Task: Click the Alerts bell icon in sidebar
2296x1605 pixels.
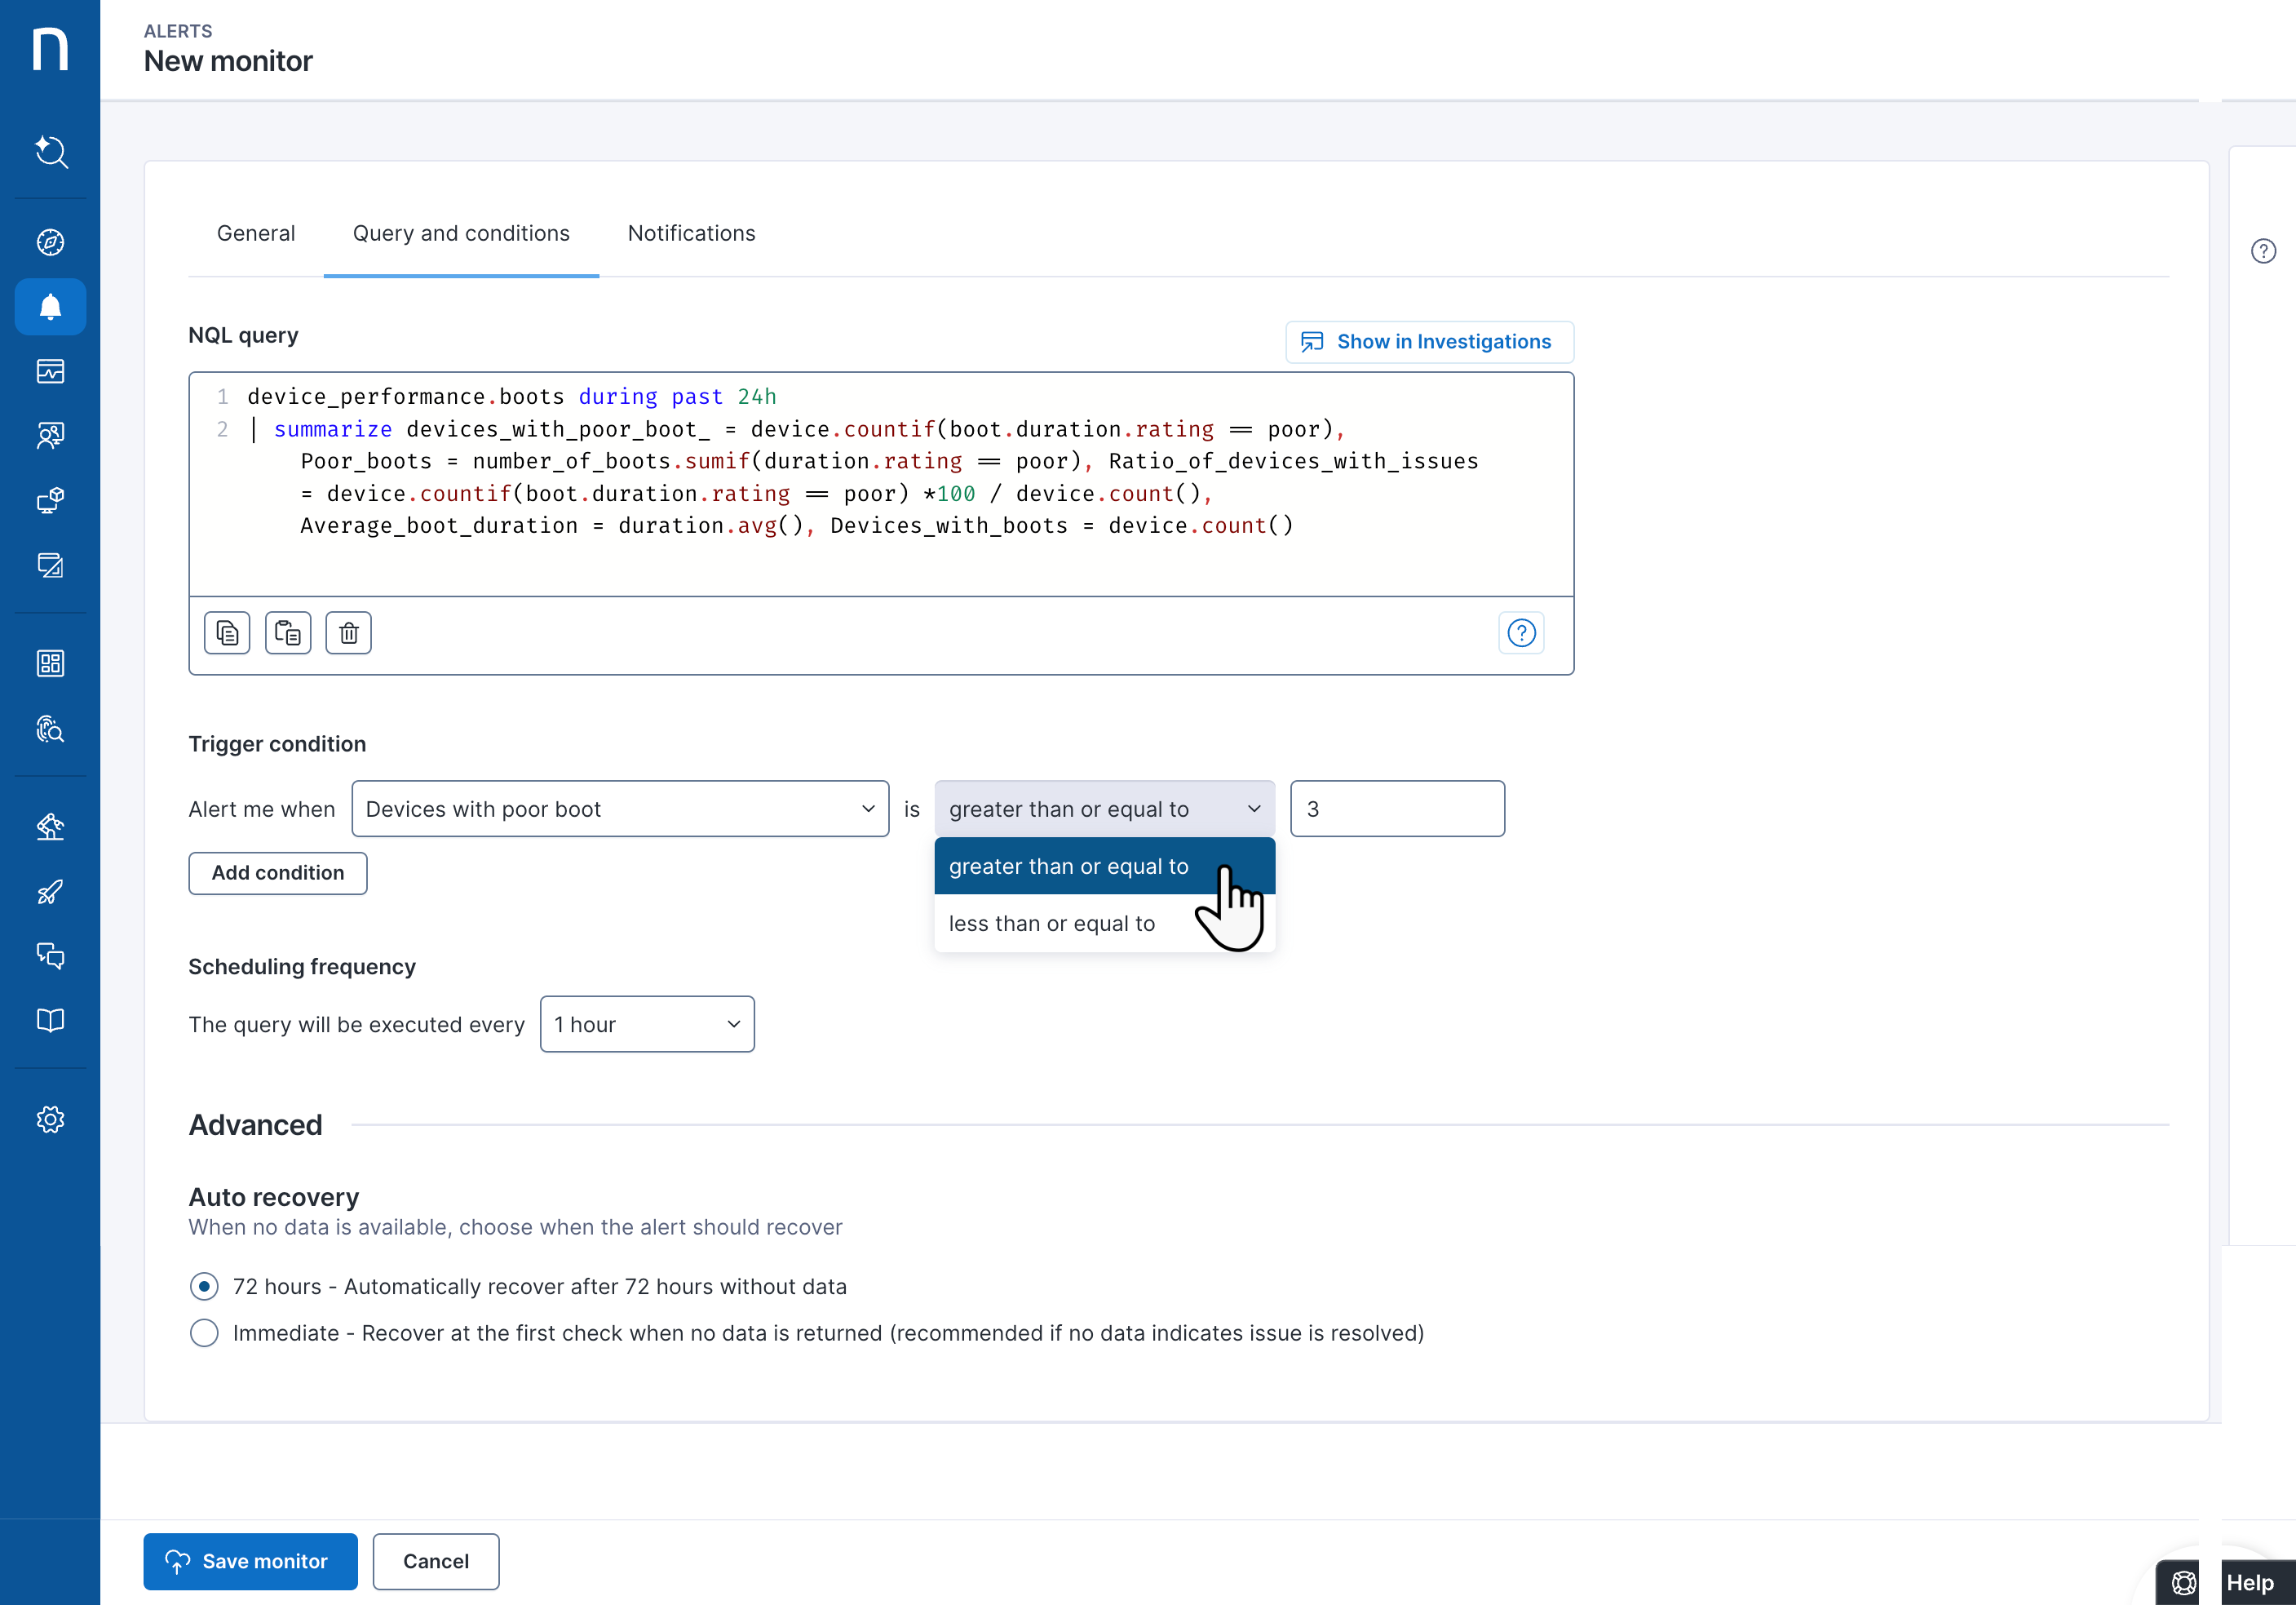Action: click(50, 307)
